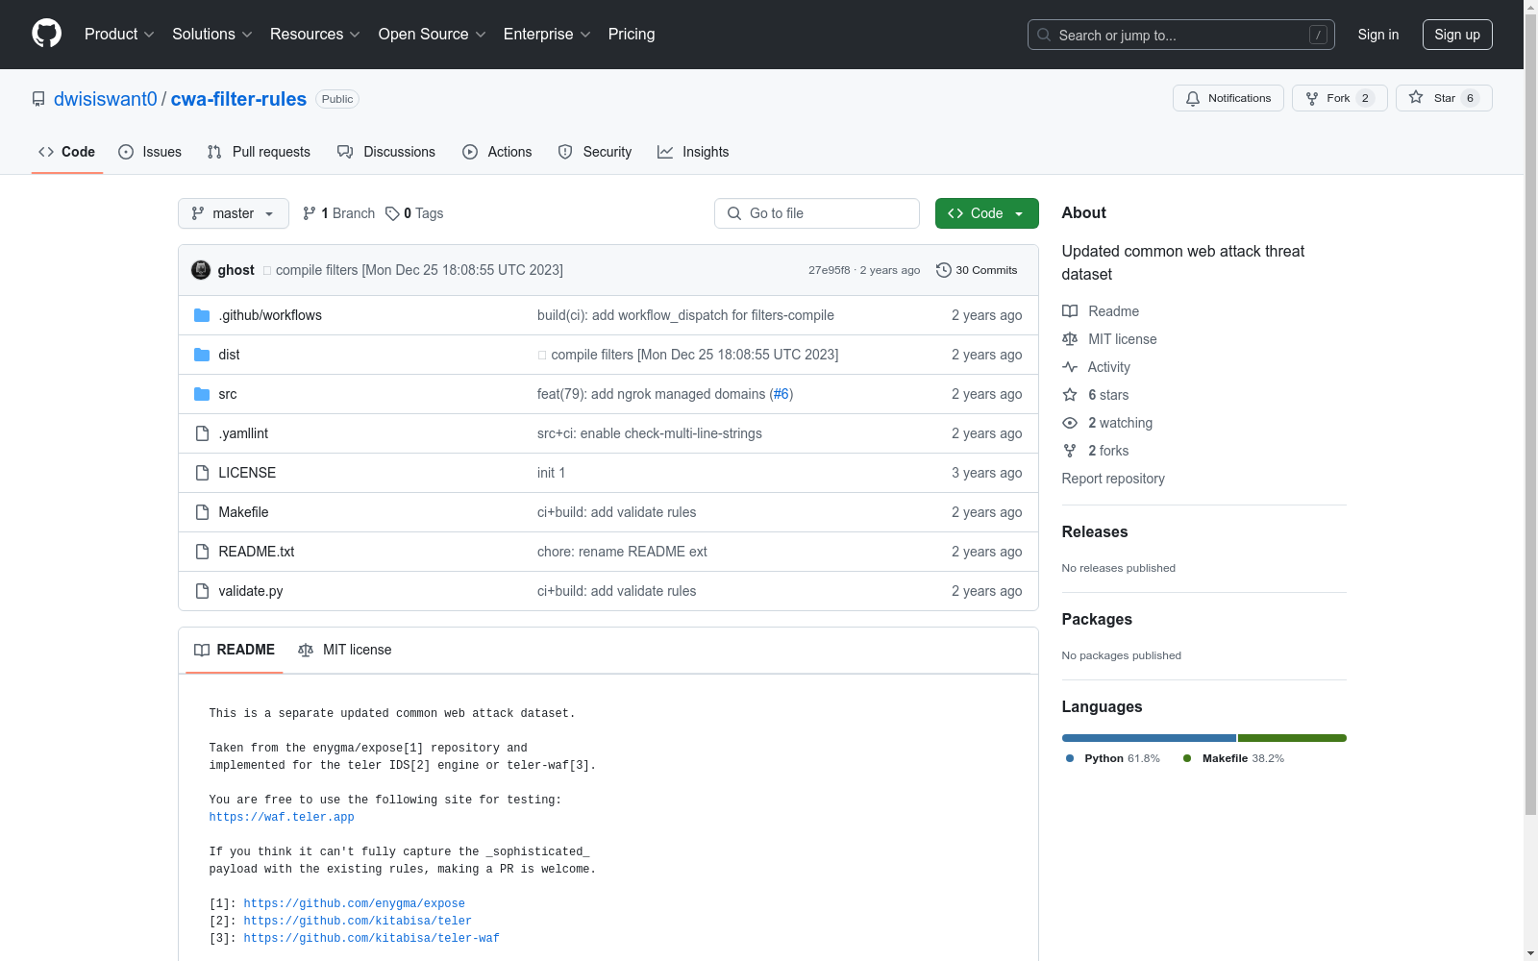Click the Python language color dot
Screen dimensions: 1538x961
point(1070,758)
